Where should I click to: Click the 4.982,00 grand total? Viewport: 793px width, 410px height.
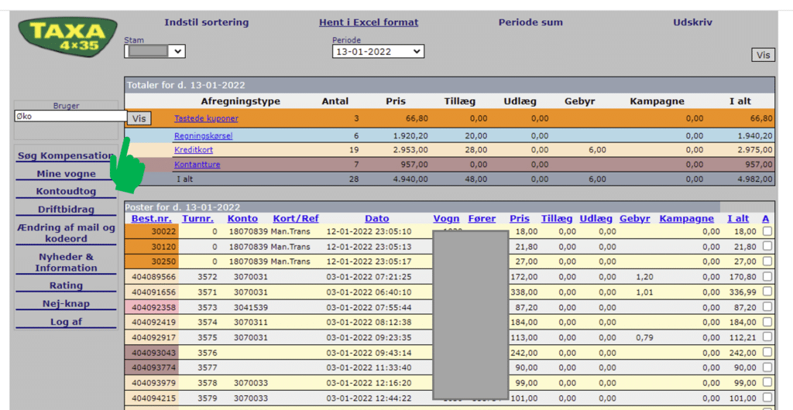pyautogui.click(x=754, y=179)
